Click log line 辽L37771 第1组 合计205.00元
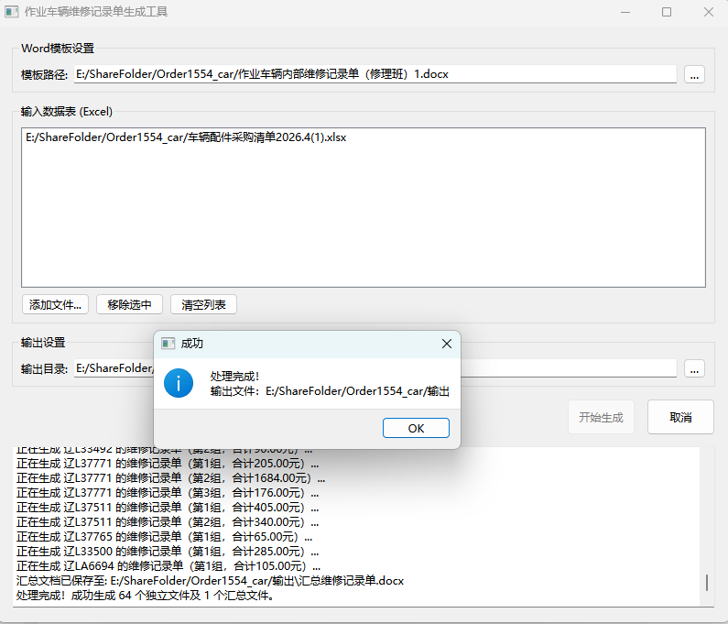Image resolution: width=728 pixels, height=624 pixels. coord(168,464)
